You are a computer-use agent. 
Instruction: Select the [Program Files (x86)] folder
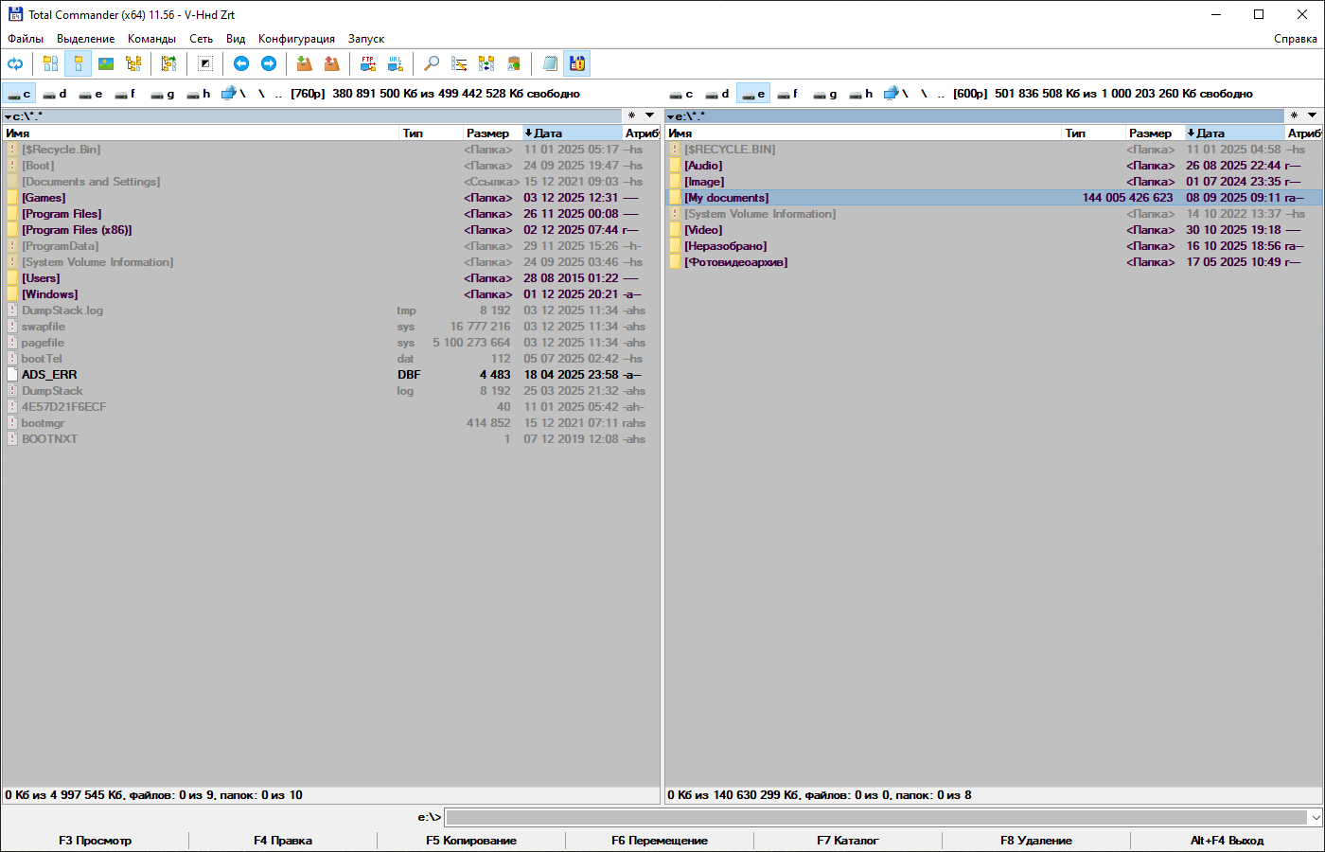click(330, 230)
